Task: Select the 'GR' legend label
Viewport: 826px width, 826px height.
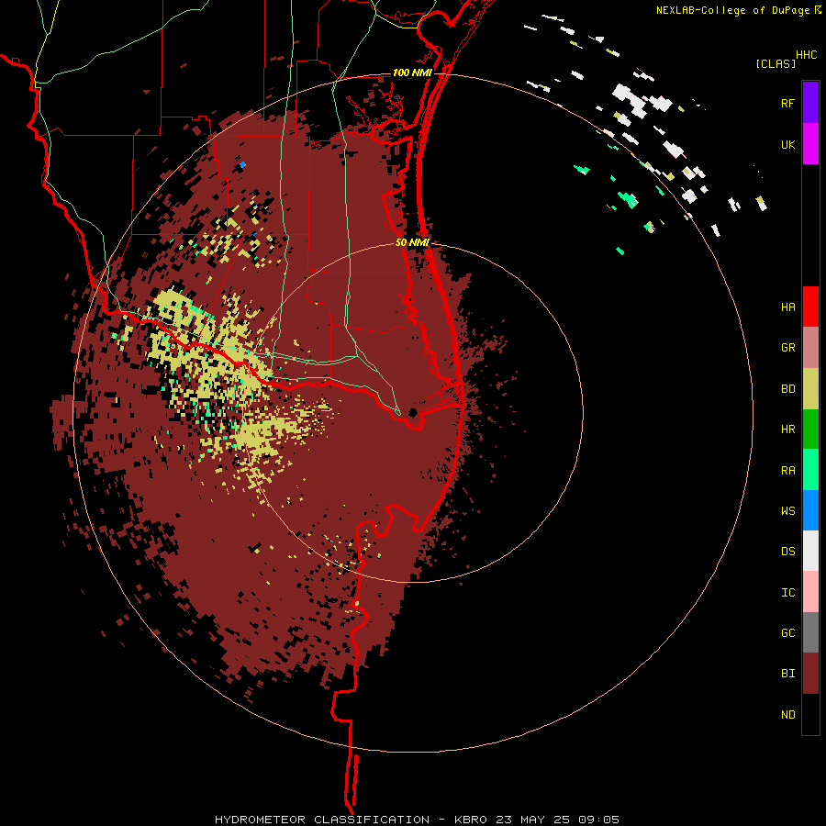Action: coord(787,348)
